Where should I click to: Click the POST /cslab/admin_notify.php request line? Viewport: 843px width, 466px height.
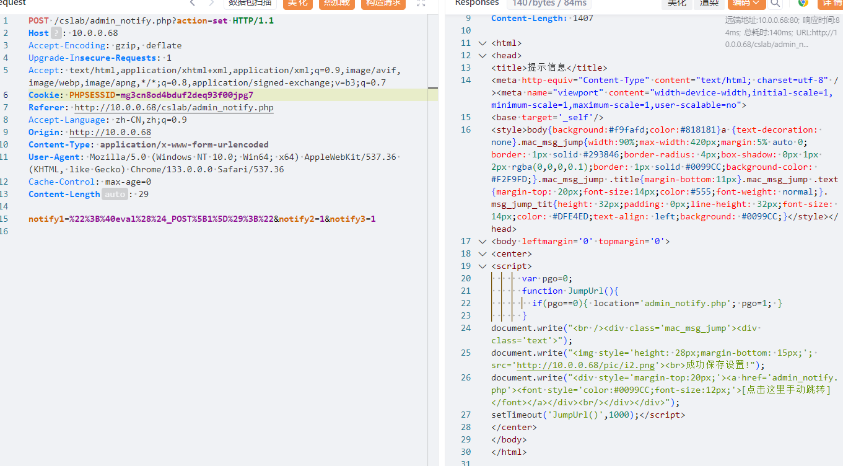pyautogui.click(x=151, y=20)
